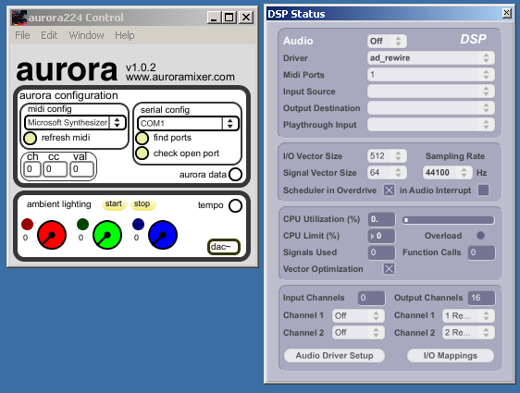Click the ch number box

[x=32, y=169]
